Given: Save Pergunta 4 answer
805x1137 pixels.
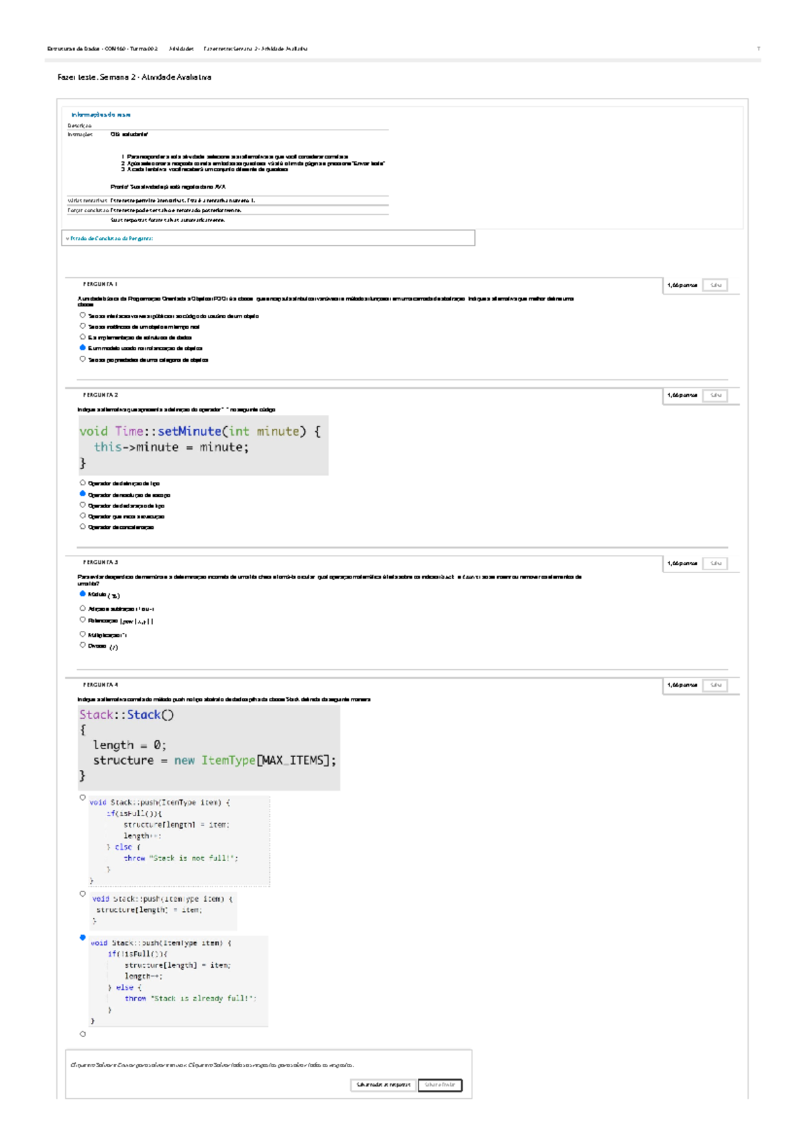Looking at the screenshot, I should click(x=715, y=685).
